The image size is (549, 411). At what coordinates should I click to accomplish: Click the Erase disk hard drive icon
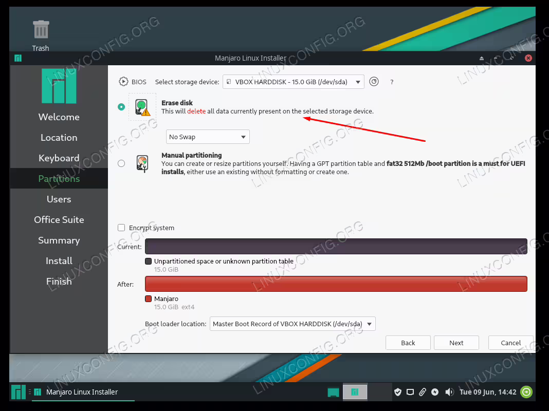(x=142, y=107)
